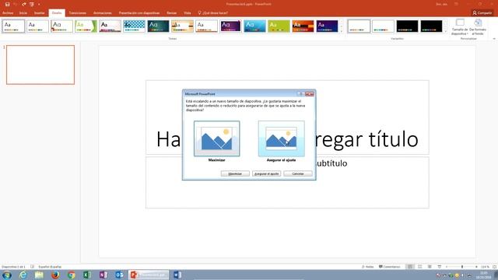Click the ¿Qué desea hacer? search box
Image resolution: width=498 pixels, height=280 pixels.
212,13
